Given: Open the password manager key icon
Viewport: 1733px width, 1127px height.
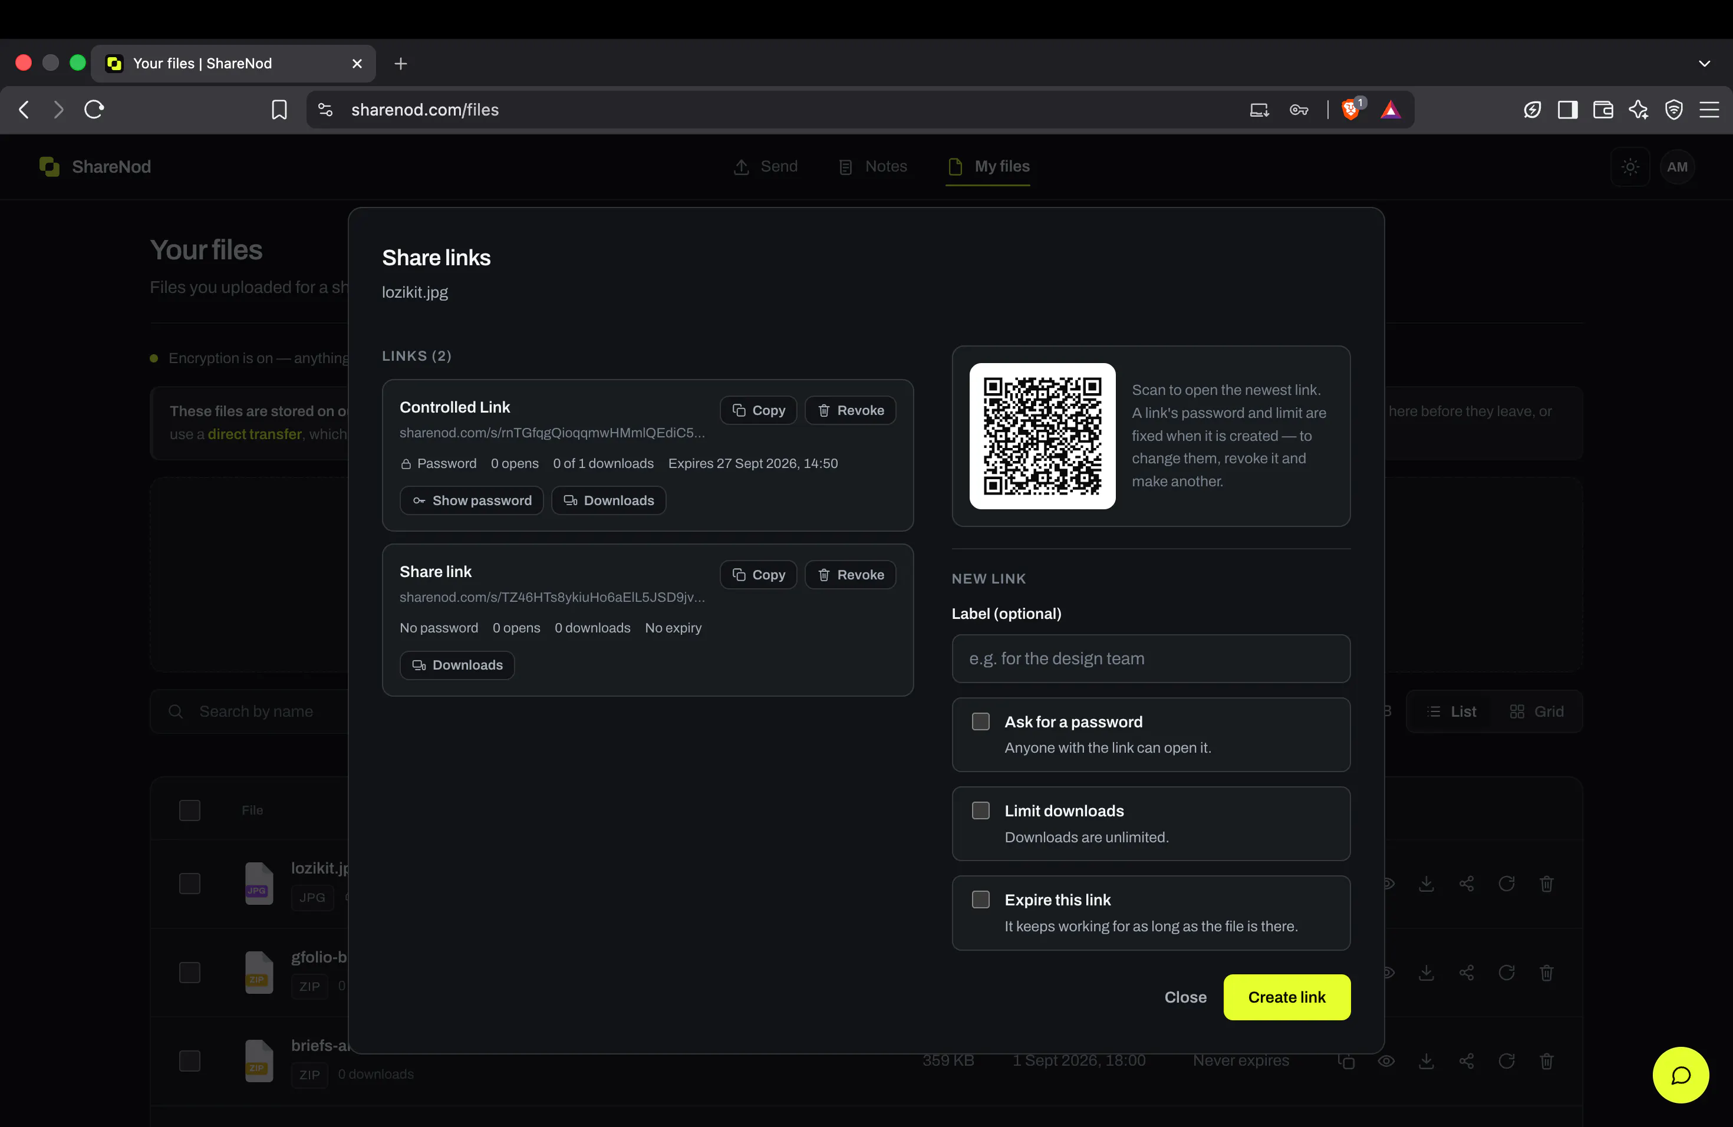Looking at the screenshot, I should tap(1299, 109).
